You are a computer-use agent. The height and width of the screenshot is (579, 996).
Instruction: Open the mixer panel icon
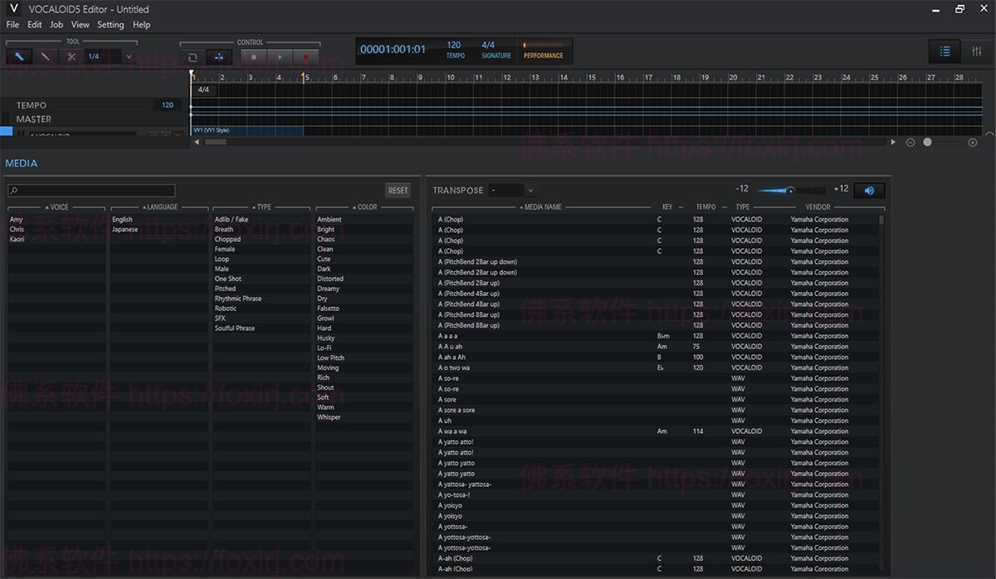[976, 51]
